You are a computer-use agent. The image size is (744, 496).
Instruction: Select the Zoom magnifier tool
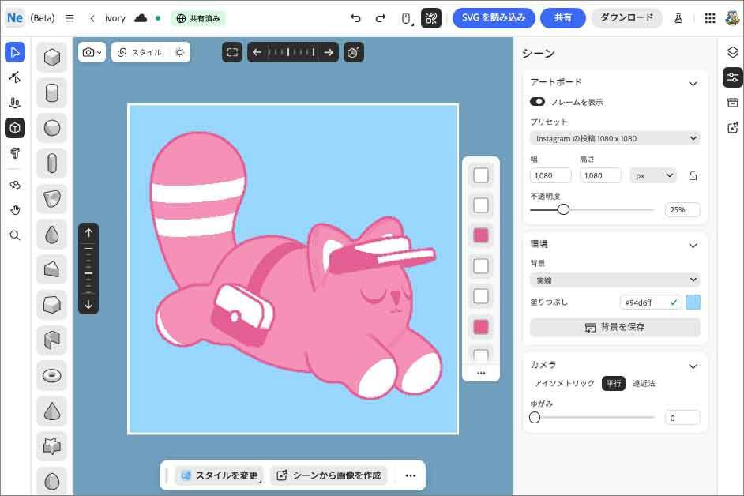click(x=15, y=235)
